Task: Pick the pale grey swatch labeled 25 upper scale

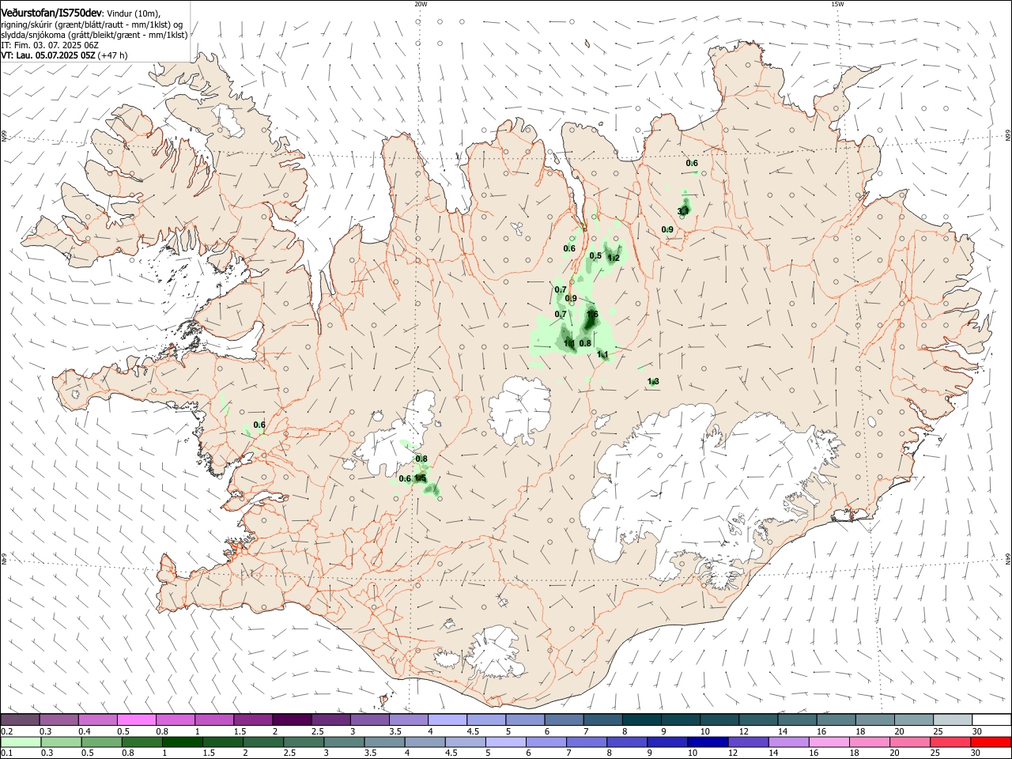Action: [953, 719]
